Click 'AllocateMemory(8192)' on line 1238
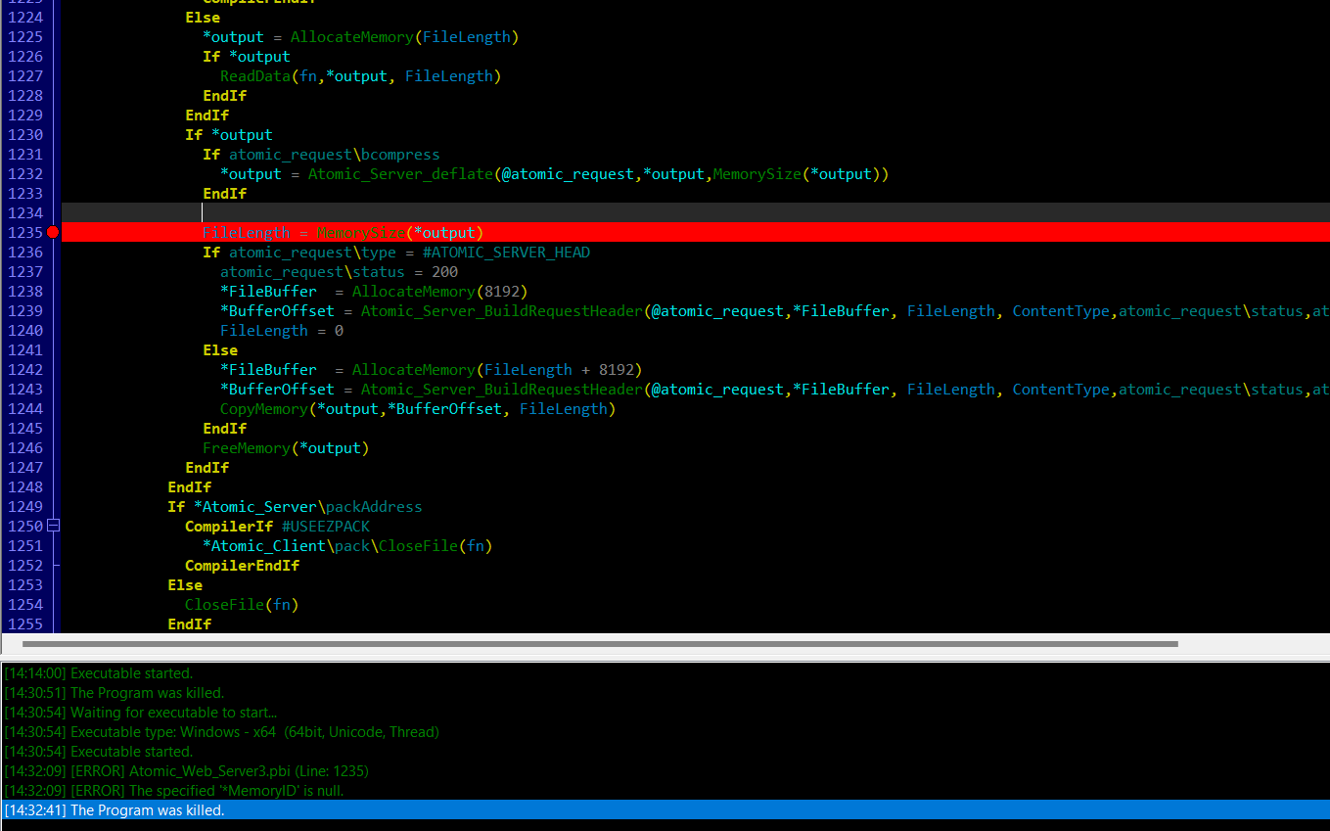 click(439, 291)
